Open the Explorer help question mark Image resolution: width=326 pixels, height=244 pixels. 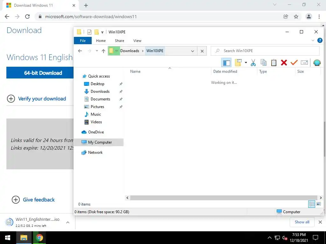(320, 40)
